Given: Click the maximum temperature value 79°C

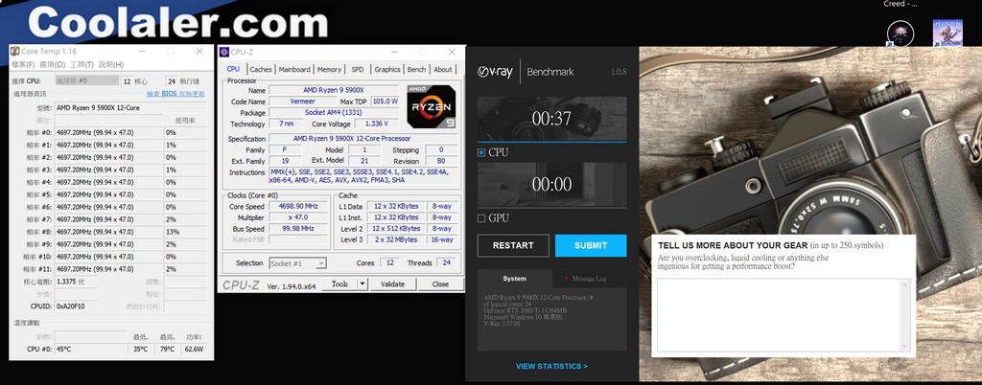Looking at the screenshot, I should pos(167,350).
